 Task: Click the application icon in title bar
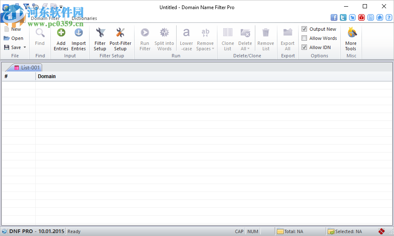pyautogui.click(x=6, y=7)
